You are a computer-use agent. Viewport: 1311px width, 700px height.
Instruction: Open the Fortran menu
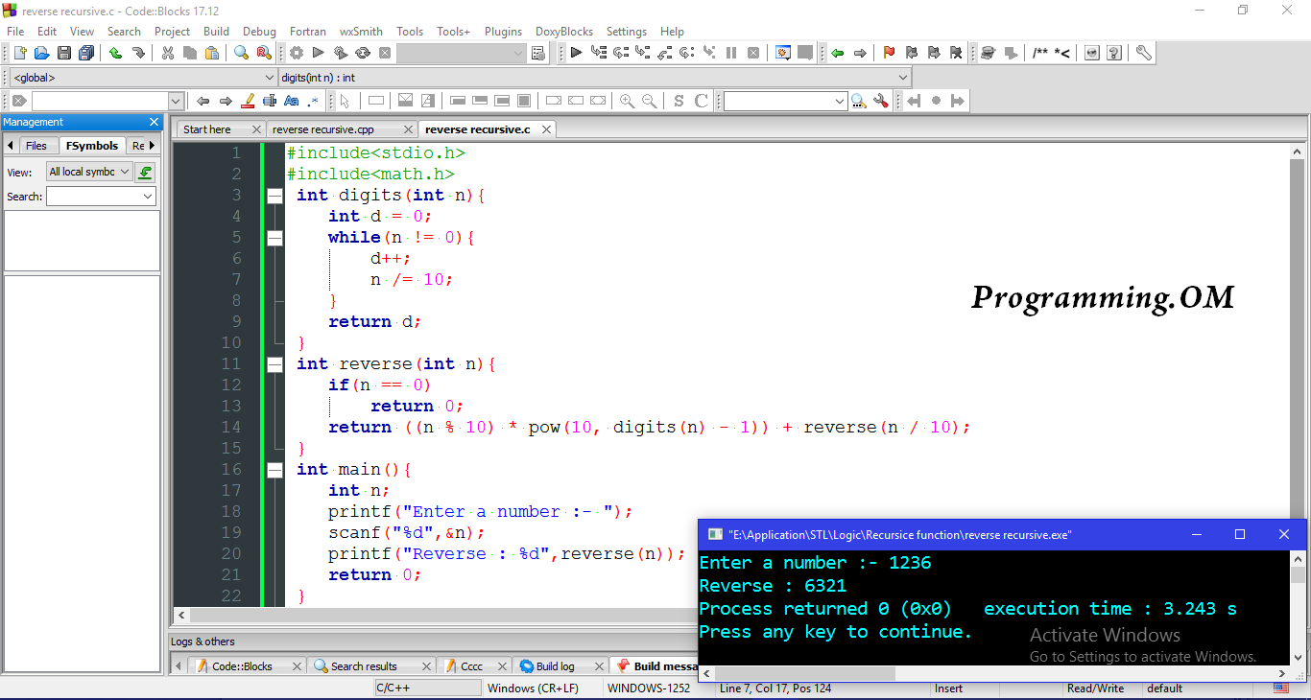(307, 31)
